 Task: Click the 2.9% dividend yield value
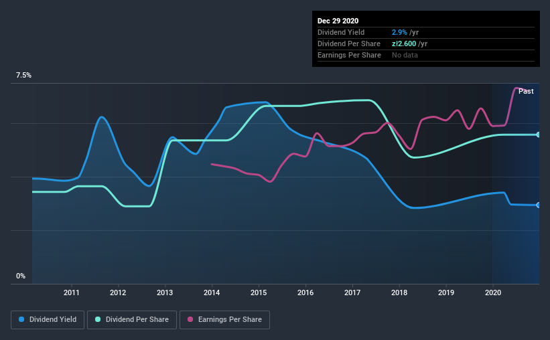click(399, 32)
